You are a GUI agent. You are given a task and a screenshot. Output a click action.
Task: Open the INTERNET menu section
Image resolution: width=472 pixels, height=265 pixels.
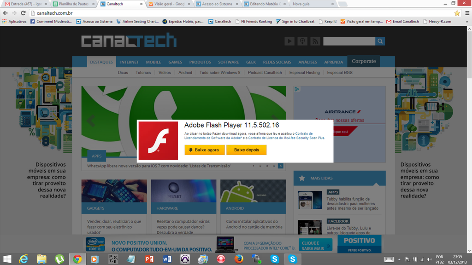pyautogui.click(x=130, y=62)
